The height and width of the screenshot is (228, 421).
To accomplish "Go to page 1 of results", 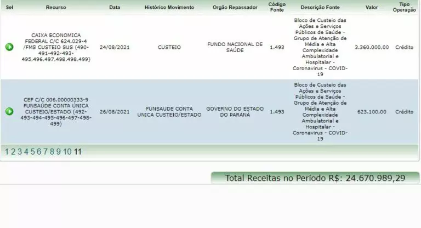I will (x=7, y=152).
